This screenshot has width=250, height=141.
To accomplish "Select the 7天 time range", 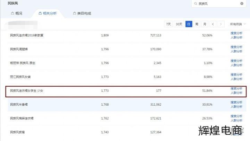I will [168, 24].
